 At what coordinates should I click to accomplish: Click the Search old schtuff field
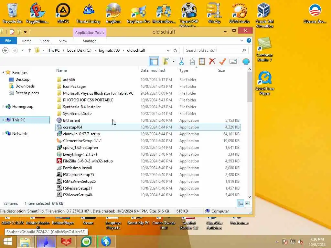pyautogui.click(x=216, y=50)
